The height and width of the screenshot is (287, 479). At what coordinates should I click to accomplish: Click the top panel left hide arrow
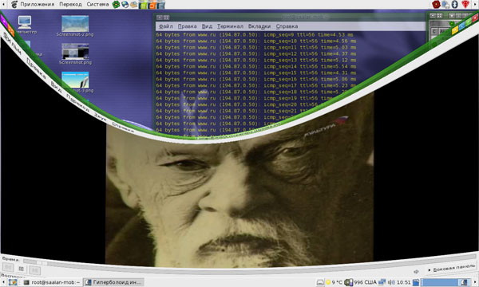(x=3, y=4)
